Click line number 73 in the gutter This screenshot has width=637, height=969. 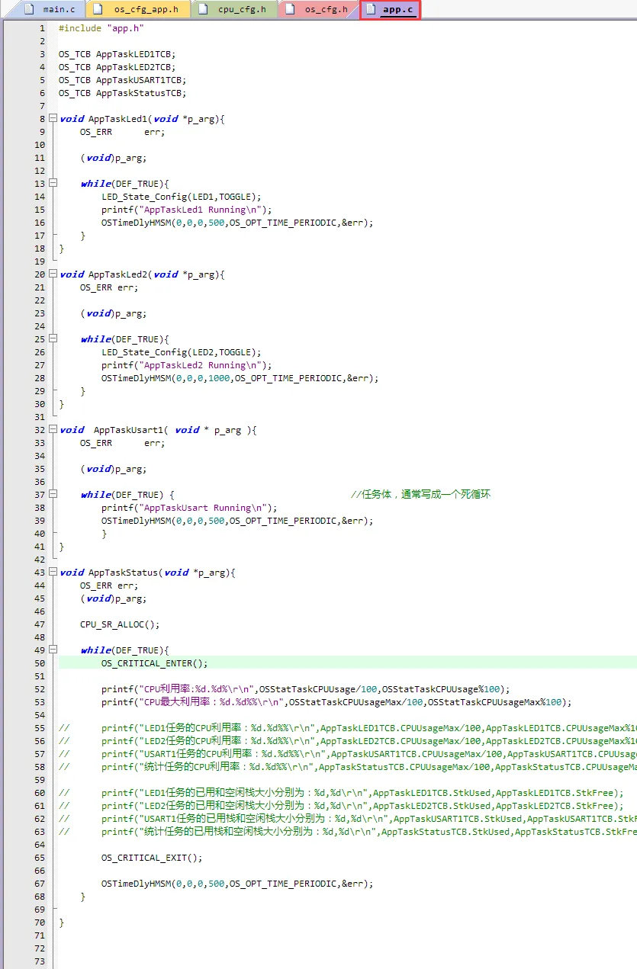click(40, 961)
